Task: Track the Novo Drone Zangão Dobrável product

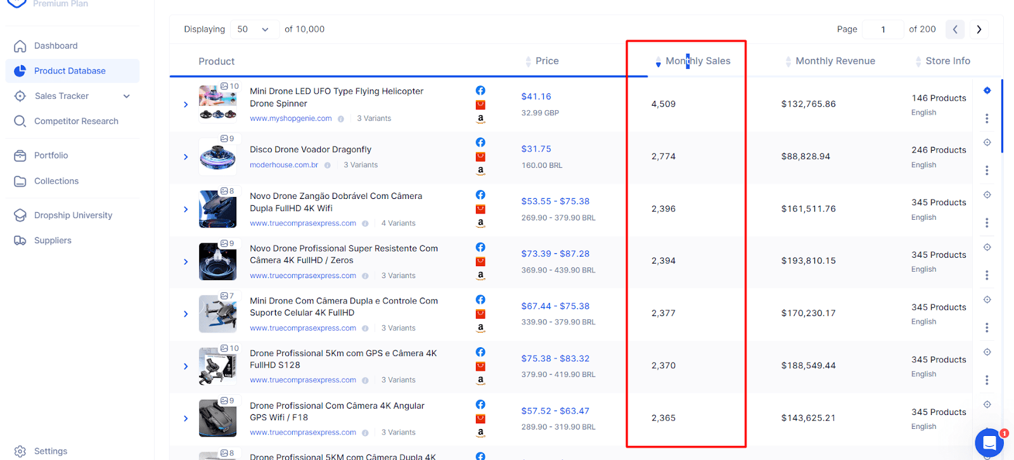Action: point(987,195)
